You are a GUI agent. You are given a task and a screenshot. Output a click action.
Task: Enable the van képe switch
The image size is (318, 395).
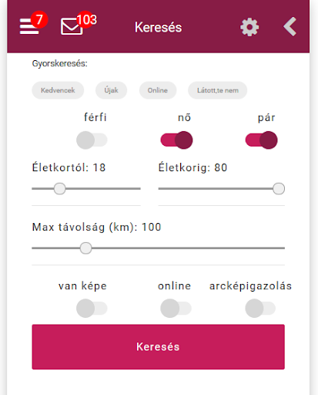point(92,308)
